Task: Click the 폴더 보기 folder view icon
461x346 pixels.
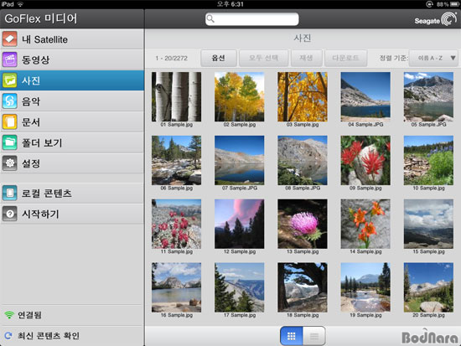Action: click(x=10, y=142)
